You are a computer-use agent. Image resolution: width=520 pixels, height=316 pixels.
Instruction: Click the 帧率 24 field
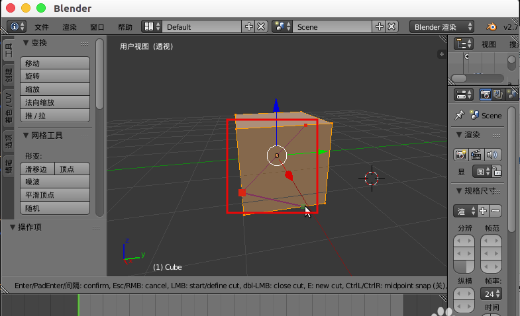[491, 294]
